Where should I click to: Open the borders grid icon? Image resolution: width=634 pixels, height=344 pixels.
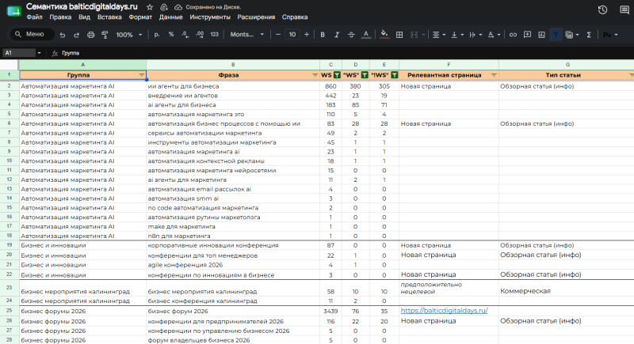(399, 35)
